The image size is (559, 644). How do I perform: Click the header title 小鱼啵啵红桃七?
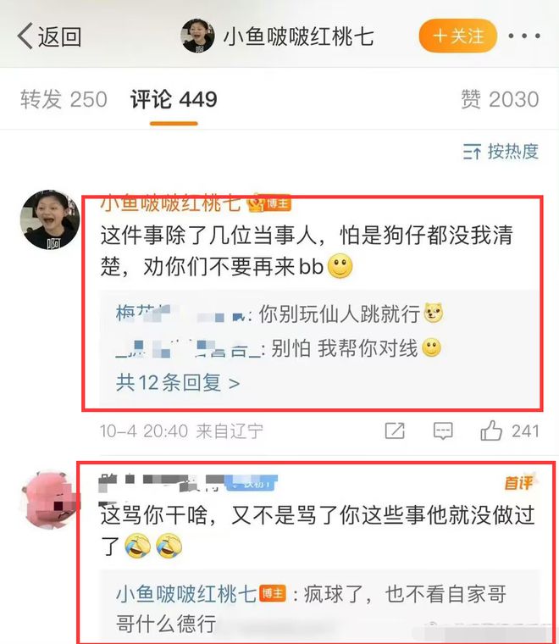coord(299,36)
